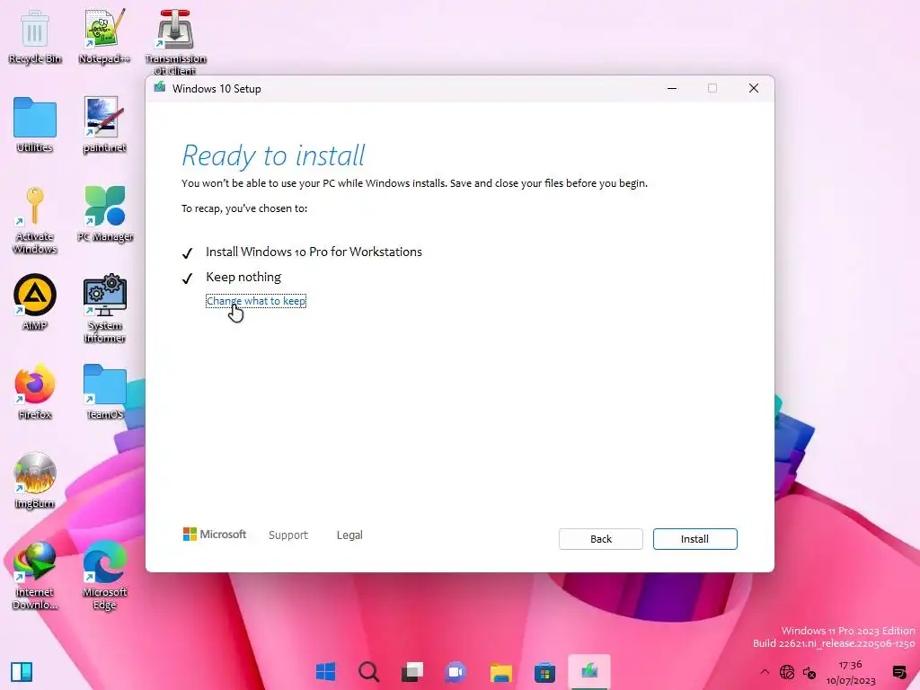Select the ImgBurn desktop icon
Viewport: 920px width, 690px height.
pyautogui.click(x=35, y=481)
